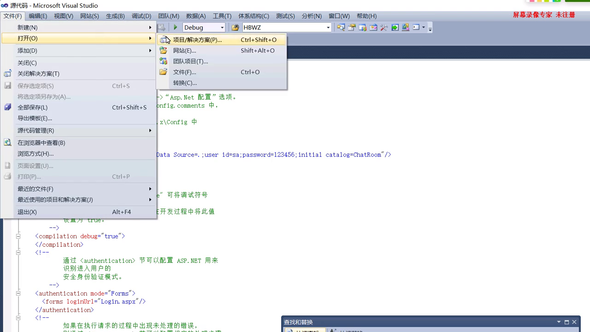Open the Properties window toolbar icon

click(x=352, y=28)
